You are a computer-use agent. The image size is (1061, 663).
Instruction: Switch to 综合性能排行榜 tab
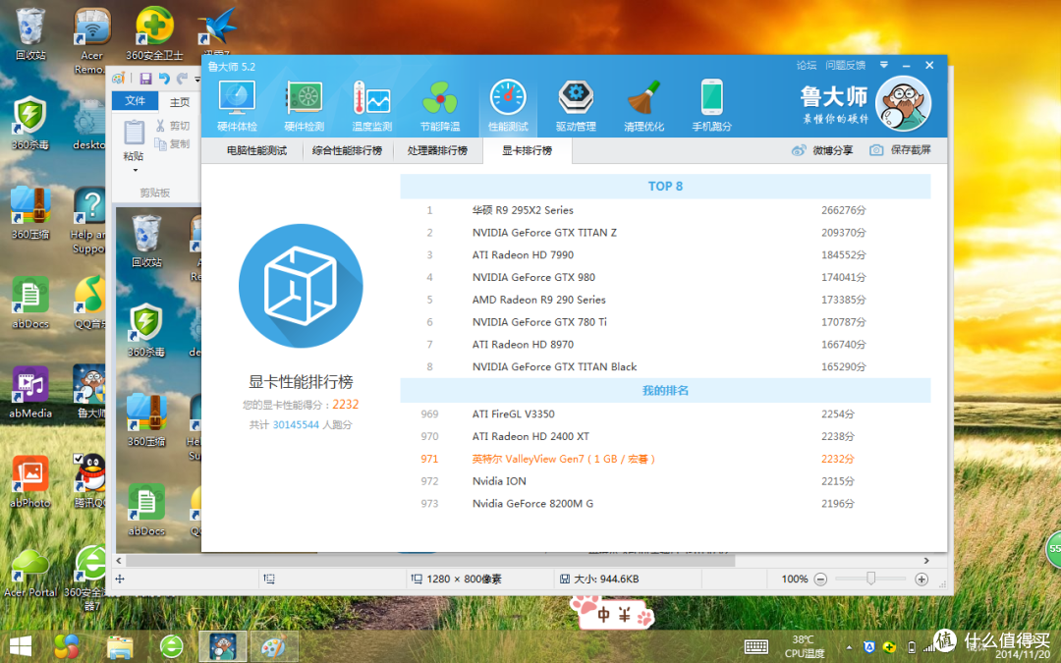click(x=347, y=150)
